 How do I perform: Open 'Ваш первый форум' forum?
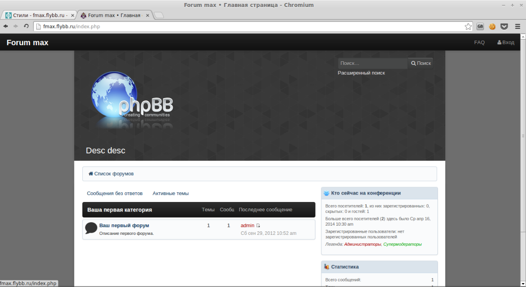[x=124, y=226]
